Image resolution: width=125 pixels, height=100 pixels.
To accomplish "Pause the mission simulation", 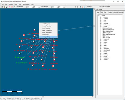I will 78,7.
